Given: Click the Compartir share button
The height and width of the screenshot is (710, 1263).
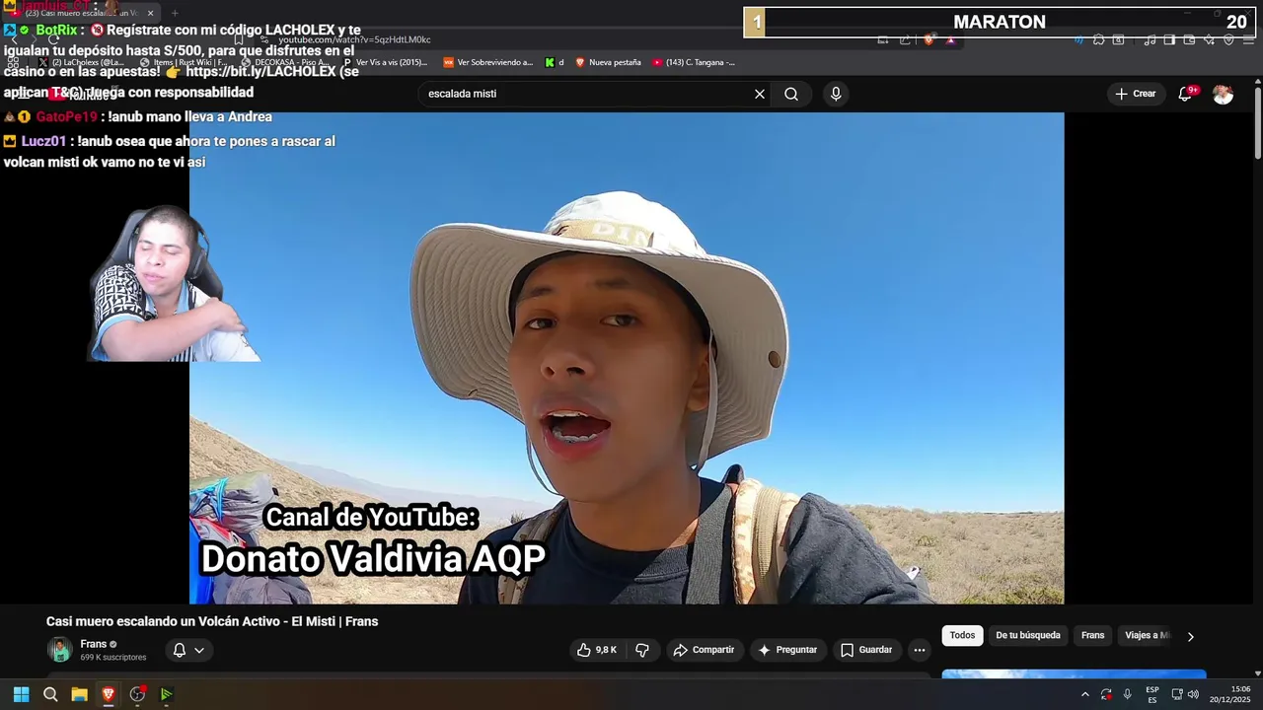Looking at the screenshot, I should tap(704, 650).
